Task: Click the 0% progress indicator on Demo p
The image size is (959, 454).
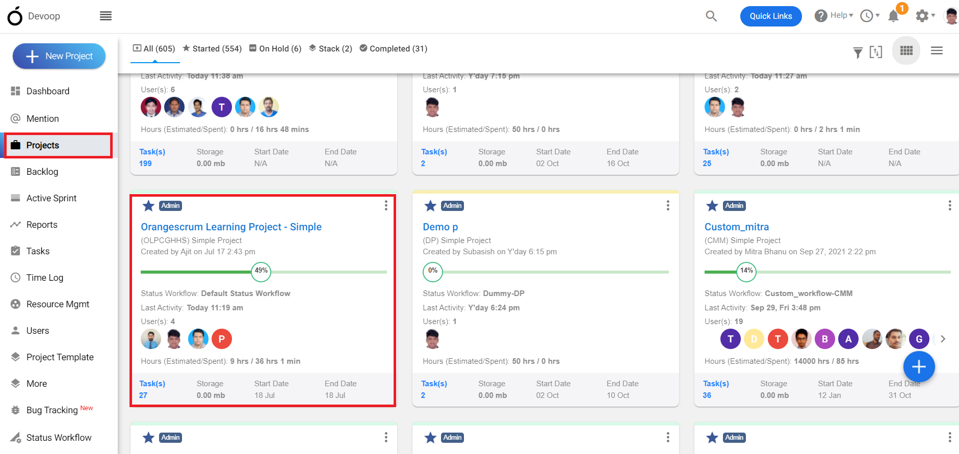Action: pyautogui.click(x=433, y=272)
